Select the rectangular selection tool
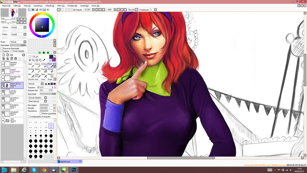Image resolution: width=307 pixels, height=173 pixels. coord(30,57)
